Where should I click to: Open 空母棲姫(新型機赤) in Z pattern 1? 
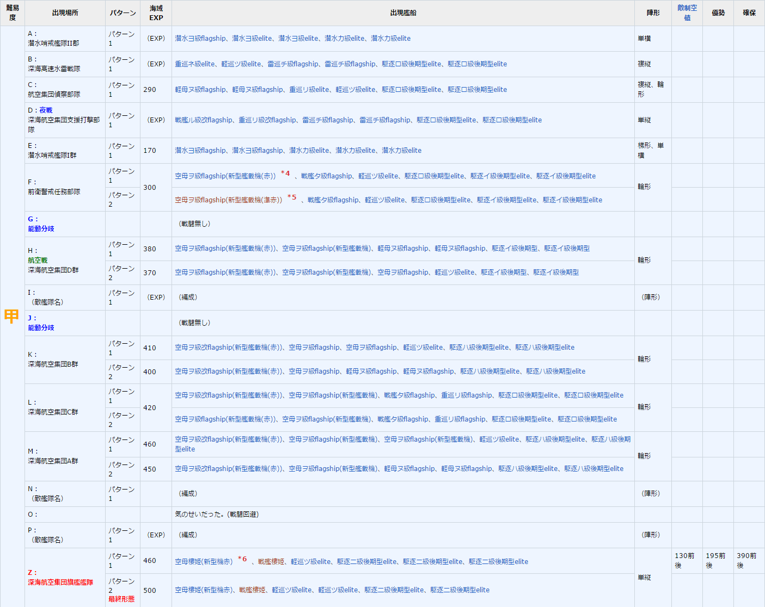point(204,562)
